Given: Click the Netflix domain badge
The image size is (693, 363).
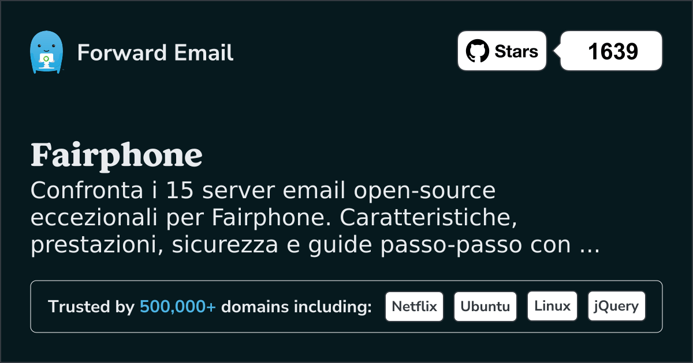Looking at the screenshot, I should coord(414,307).
